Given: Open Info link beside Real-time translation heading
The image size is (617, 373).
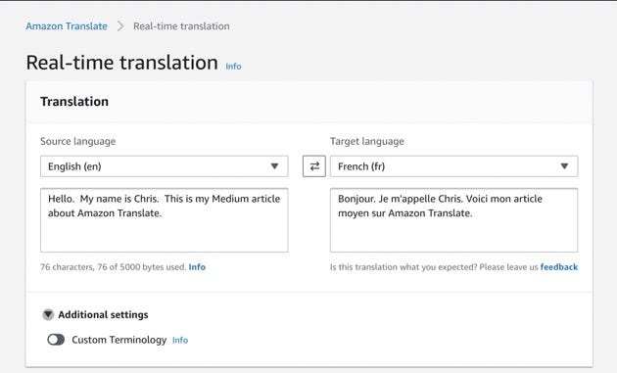Looking at the screenshot, I should click(233, 67).
